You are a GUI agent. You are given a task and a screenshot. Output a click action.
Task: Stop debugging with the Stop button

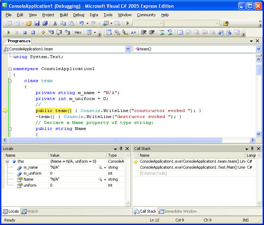(x=25, y=32)
